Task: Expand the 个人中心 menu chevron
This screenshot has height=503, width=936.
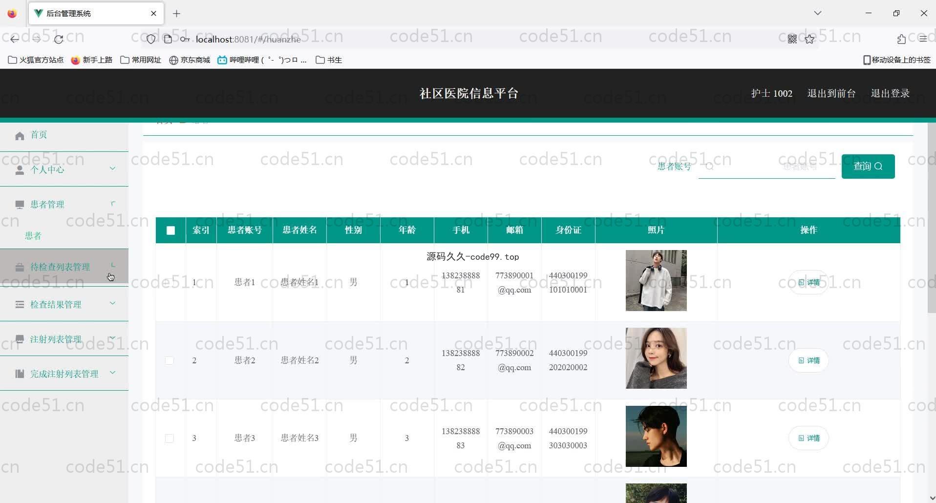Action: tap(113, 168)
